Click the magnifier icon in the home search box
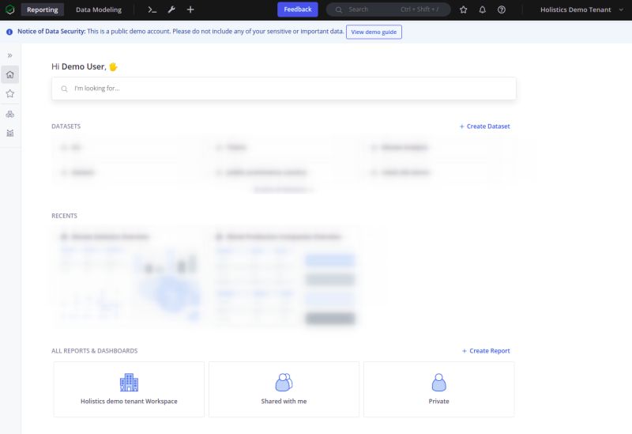The image size is (632, 434). [64, 89]
